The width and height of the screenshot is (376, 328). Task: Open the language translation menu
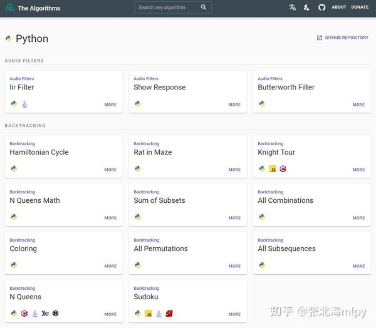[x=293, y=8]
